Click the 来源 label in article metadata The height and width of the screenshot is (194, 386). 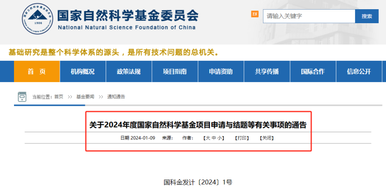167,138
